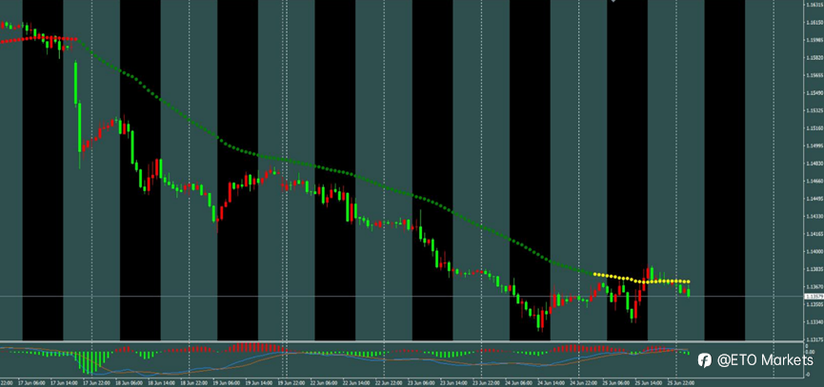Click the 1.15655 price axis label
This screenshot has height=387, width=824.
coord(814,75)
